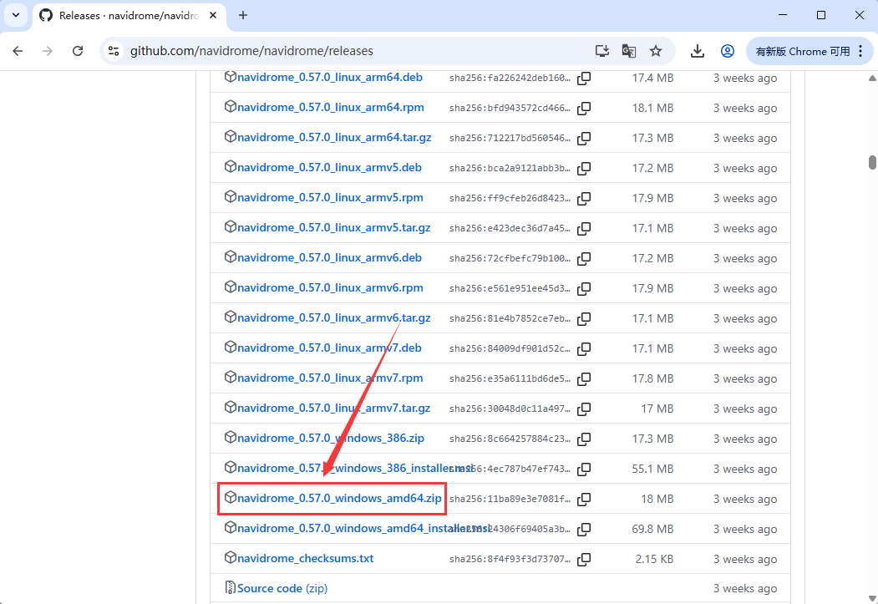The height and width of the screenshot is (604, 878).
Task: Download navidrome_0.57.0_linux_armv5.deb
Action: click(329, 167)
